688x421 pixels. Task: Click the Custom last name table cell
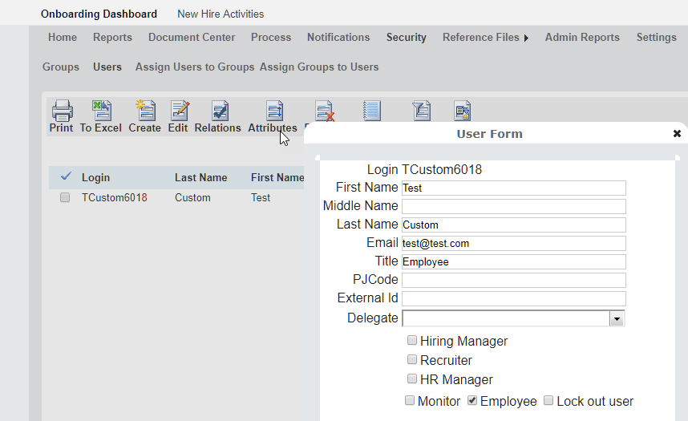pos(192,197)
